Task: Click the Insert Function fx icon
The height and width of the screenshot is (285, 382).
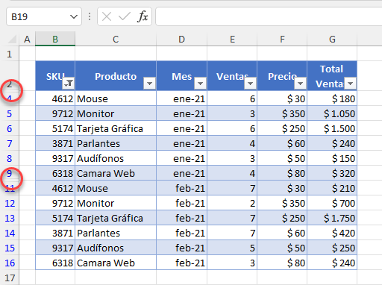Action: [143, 16]
